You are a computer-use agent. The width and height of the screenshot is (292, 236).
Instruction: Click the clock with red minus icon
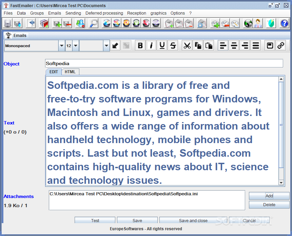click(225, 23)
